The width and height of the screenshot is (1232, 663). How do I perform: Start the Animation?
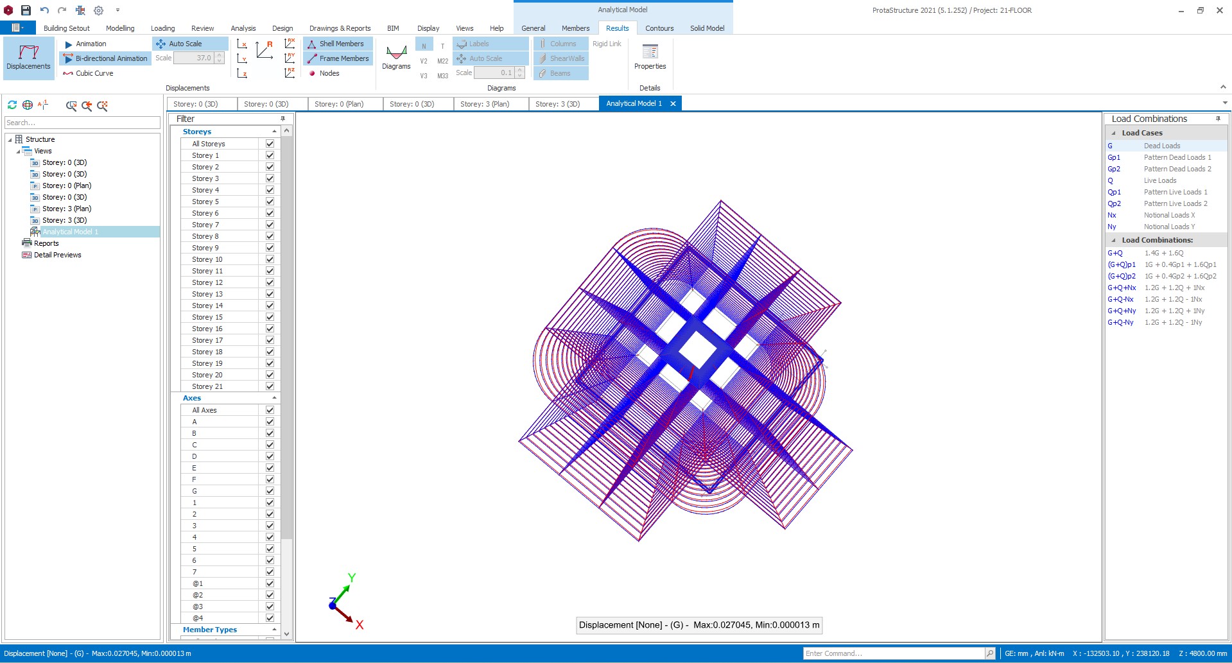85,44
